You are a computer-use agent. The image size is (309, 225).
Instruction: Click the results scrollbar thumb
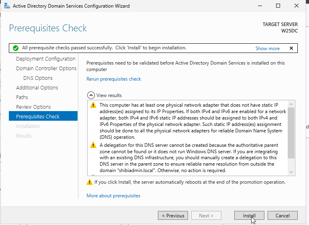291,133
